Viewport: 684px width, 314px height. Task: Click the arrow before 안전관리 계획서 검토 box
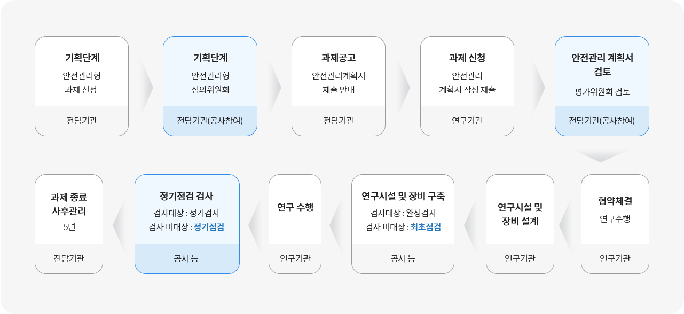538,87
